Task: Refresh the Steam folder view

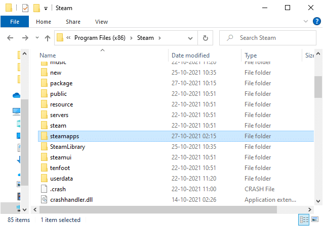Action: click(206, 38)
